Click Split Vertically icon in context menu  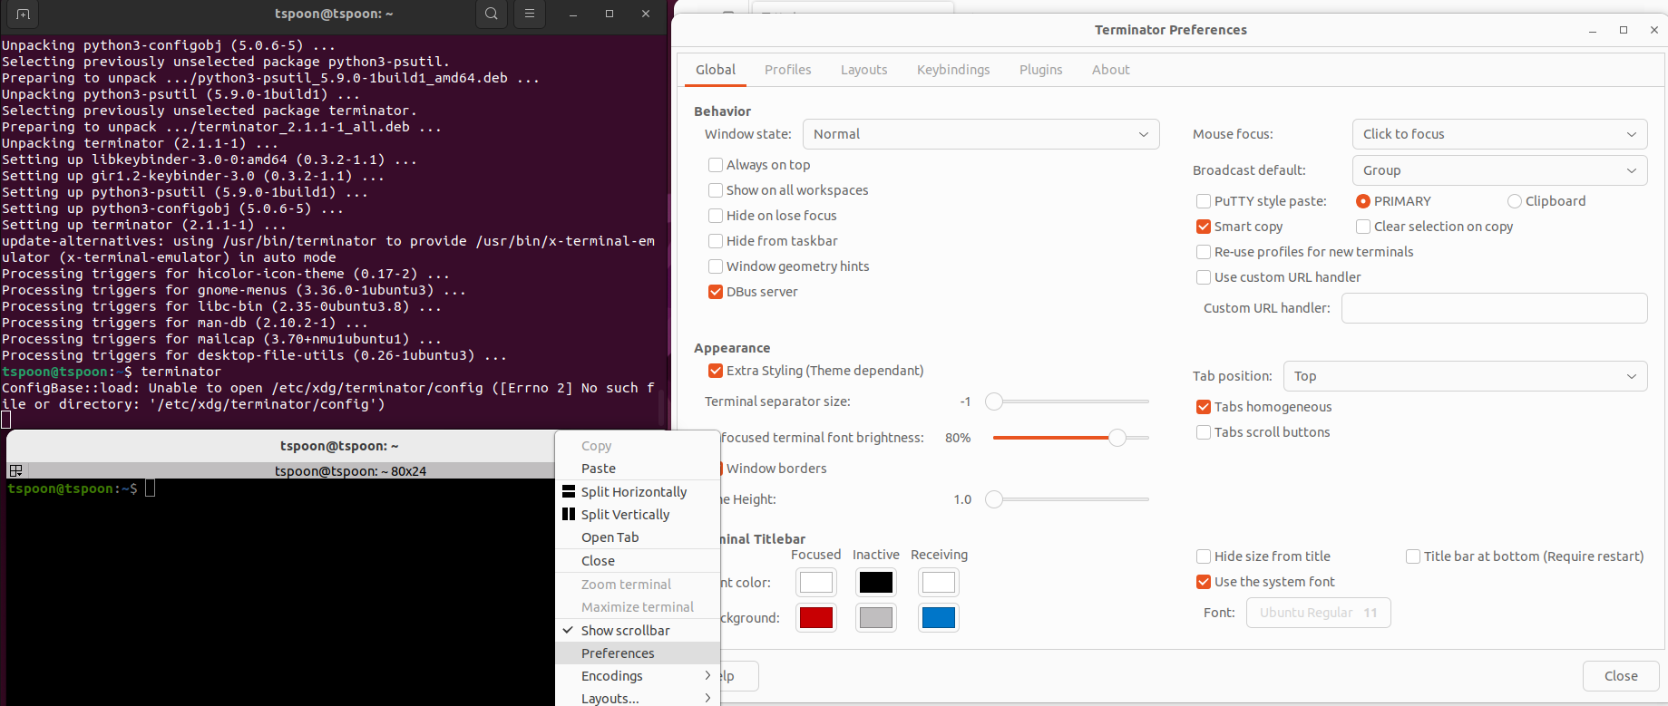point(569,514)
